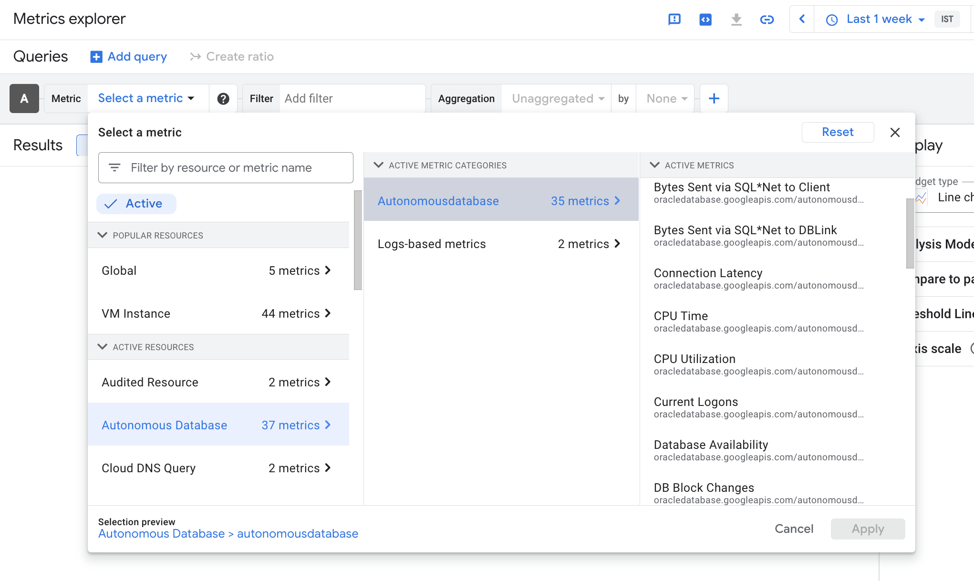Image resolution: width=974 pixels, height=581 pixels.
Task: Click the previous time range arrow
Action: [802, 19]
